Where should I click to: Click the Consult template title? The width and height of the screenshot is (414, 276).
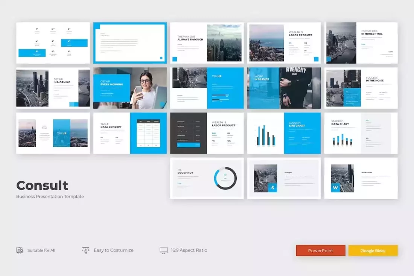tap(42, 185)
